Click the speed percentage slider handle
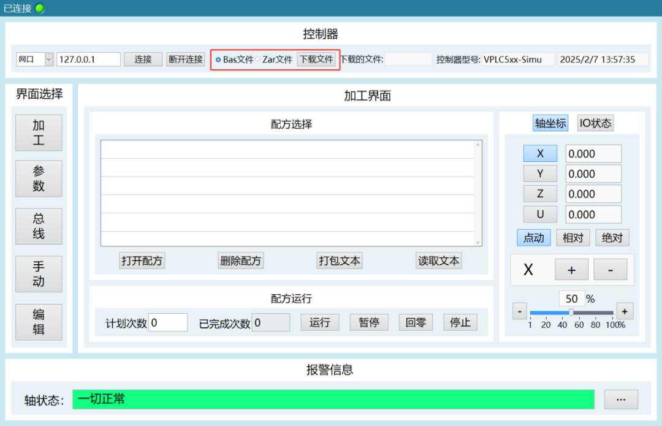 pos(571,313)
